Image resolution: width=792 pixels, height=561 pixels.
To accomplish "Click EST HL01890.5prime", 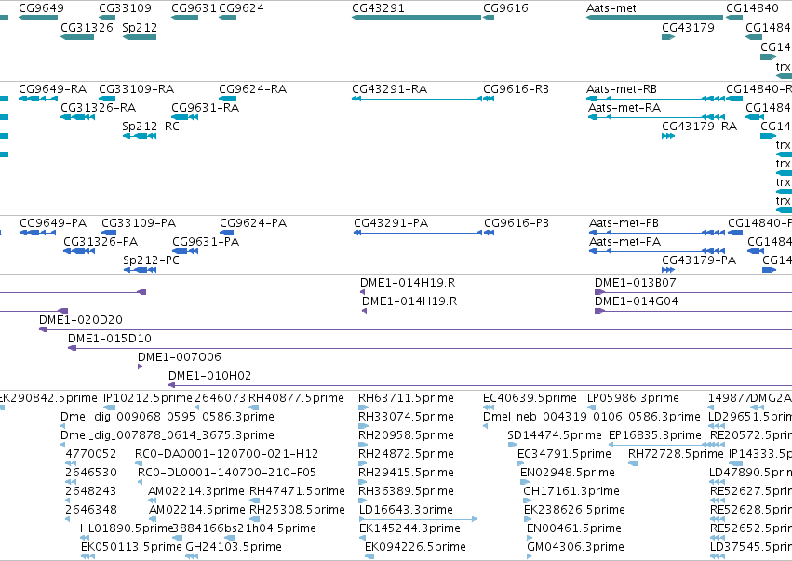I will (x=127, y=528).
